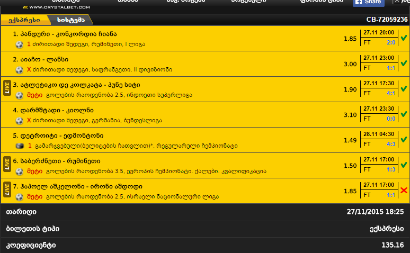Switch to the ექსპრესი tab

coord(24,20)
